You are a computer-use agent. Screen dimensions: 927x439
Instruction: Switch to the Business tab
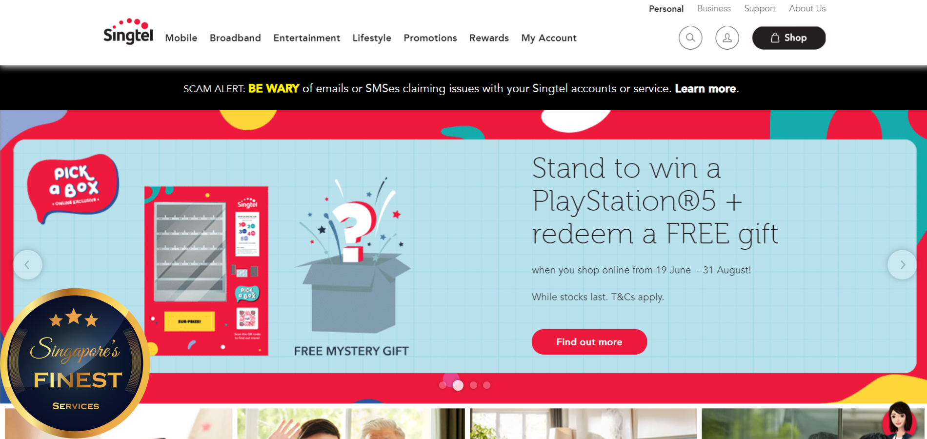(714, 9)
